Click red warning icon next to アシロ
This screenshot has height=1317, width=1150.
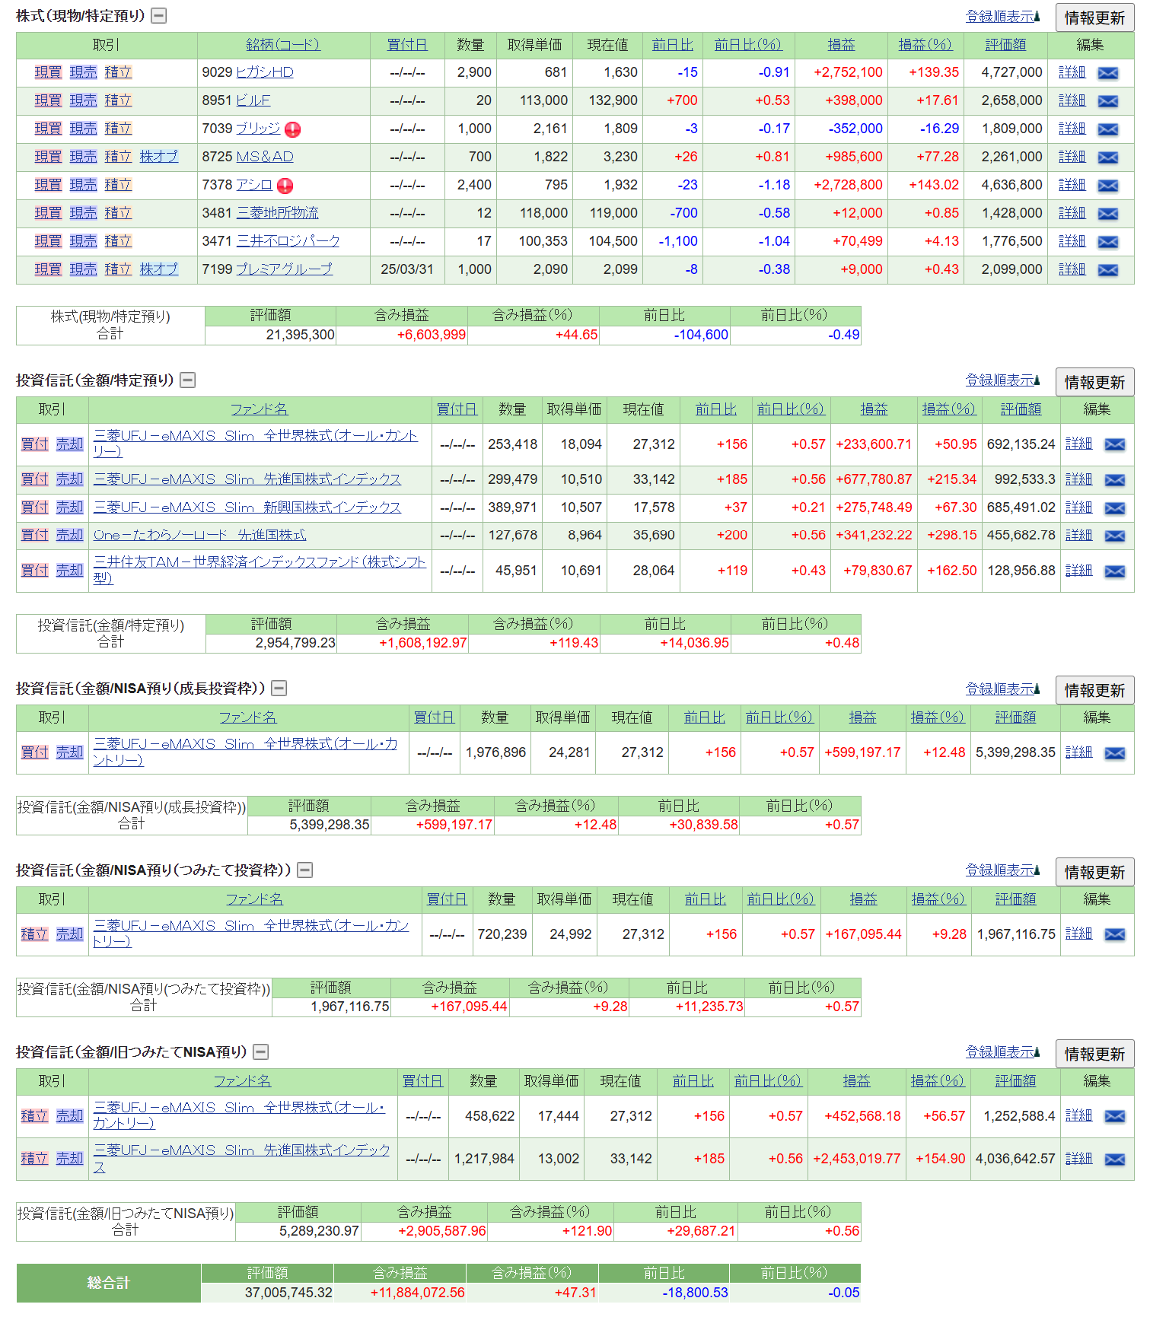coord(285,186)
